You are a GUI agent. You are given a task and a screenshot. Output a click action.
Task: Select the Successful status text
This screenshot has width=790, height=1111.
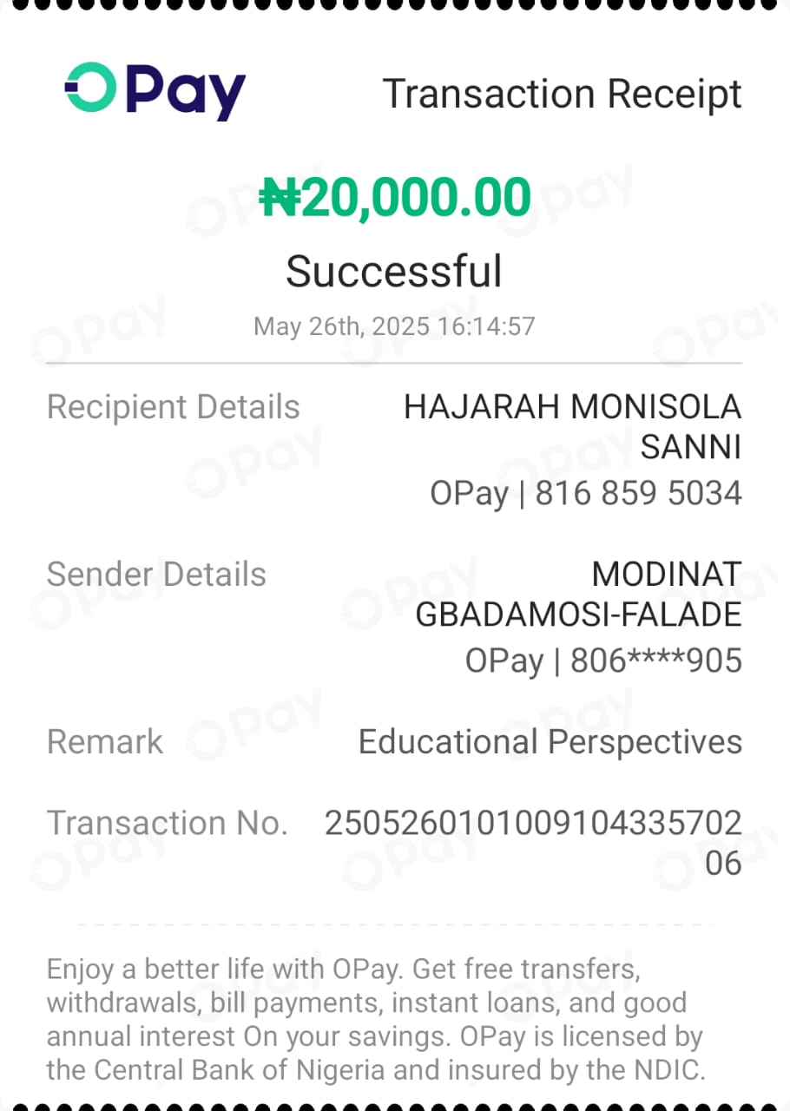click(x=394, y=271)
